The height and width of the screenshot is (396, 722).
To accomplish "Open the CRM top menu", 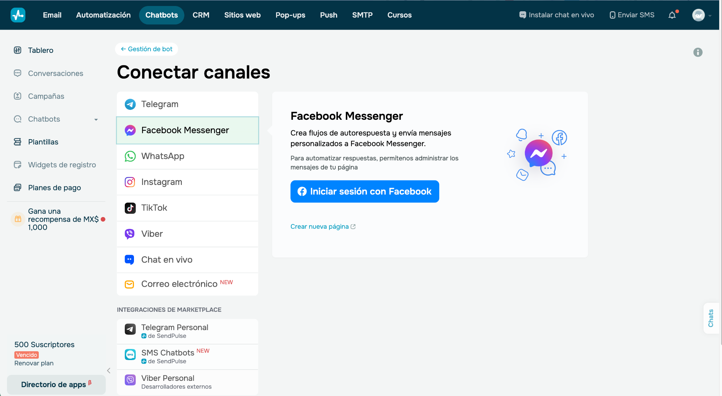I will tap(201, 15).
